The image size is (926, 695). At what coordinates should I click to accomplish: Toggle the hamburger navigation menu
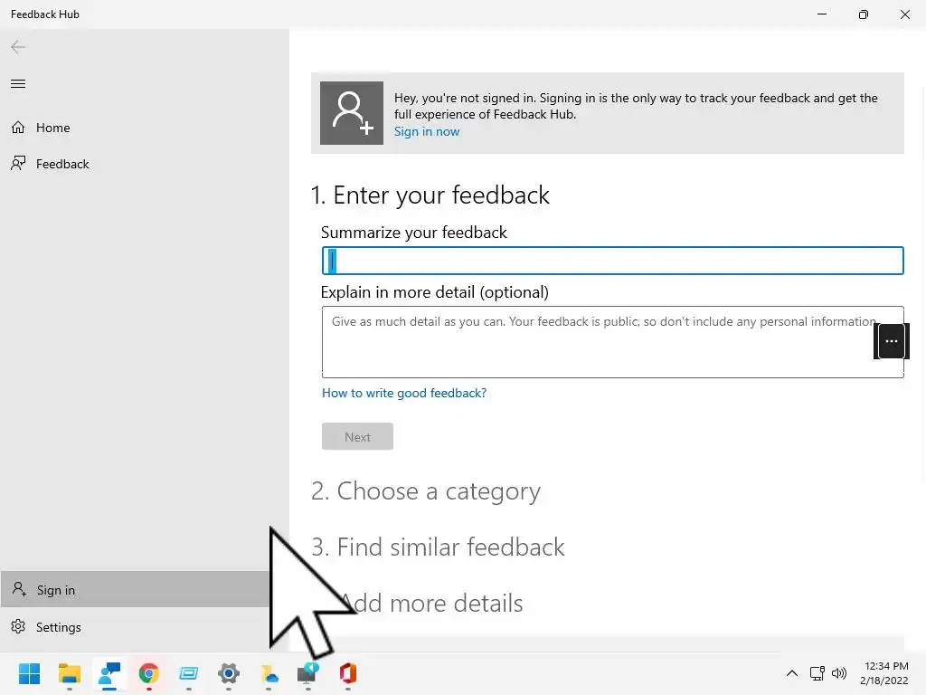(18, 84)
